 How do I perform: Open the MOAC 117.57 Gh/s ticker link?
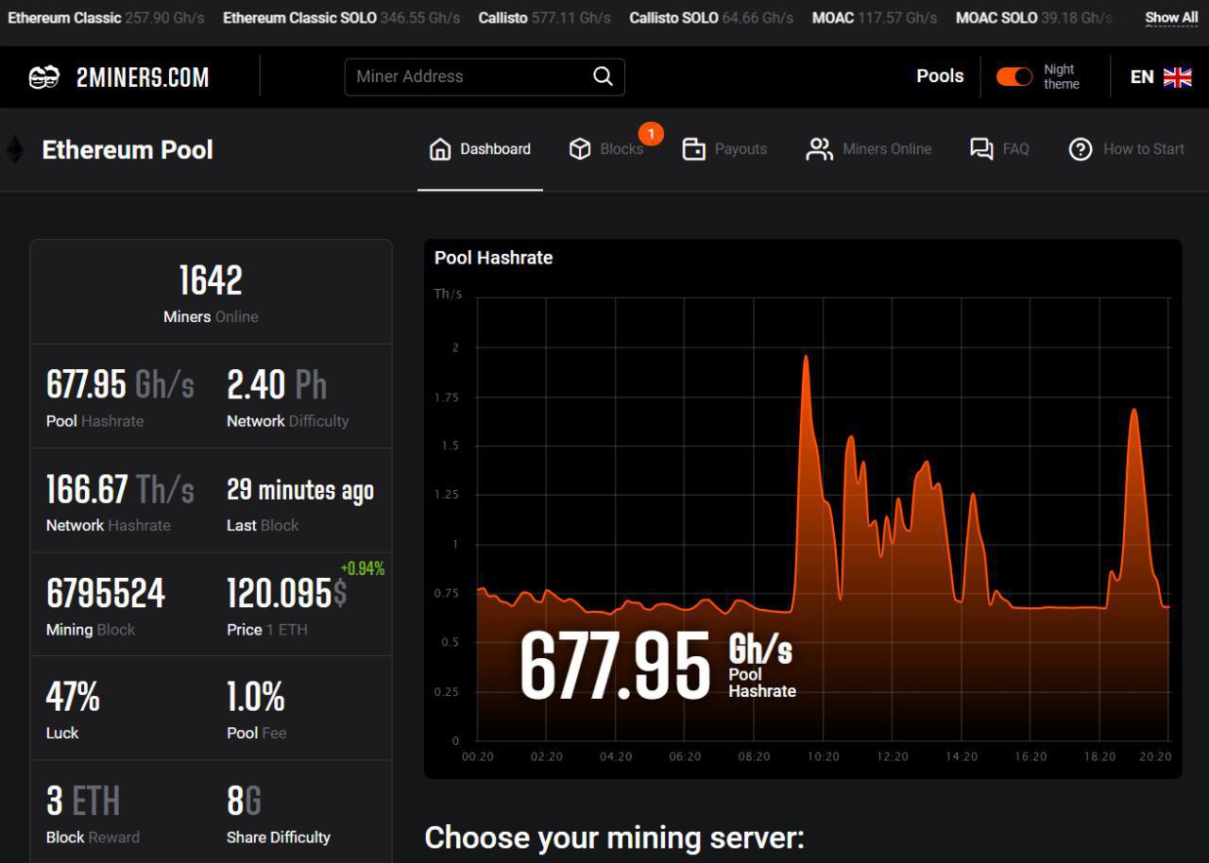point(875,18)
